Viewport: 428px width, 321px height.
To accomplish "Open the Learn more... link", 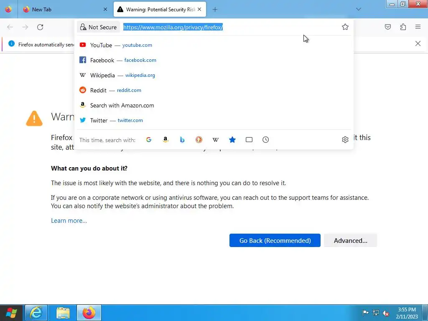I will 69,221.
